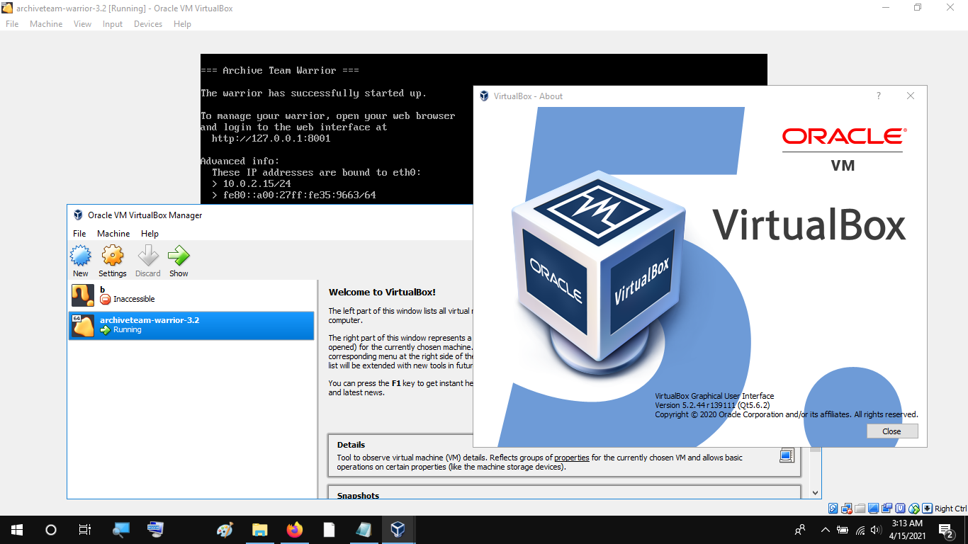Click the CPU virtualization features status icon
This screenshot has width=968, height=544.
[x=901, y=509]
